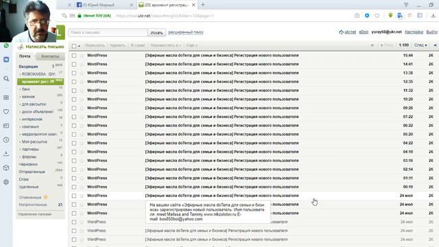Click translator extension icon in toolbar
Image resolution: width=439 pixels, height=247 pixels.
400,16
